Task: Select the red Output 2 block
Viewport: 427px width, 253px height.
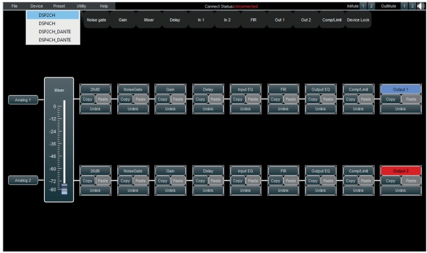Action: (x=401, y=171)
